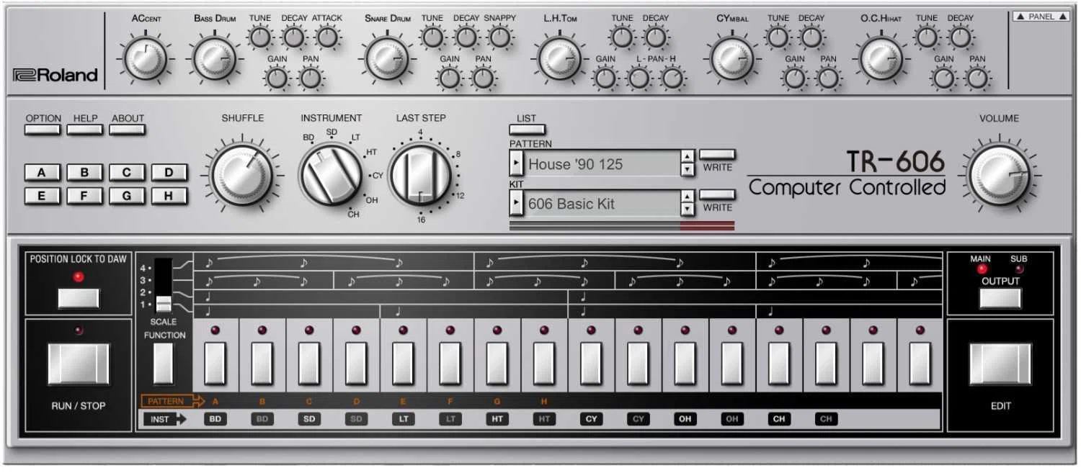Click the Snare Drum level knob
The width and height of the screenshot is (1081, 473).
tap(387, 59)
